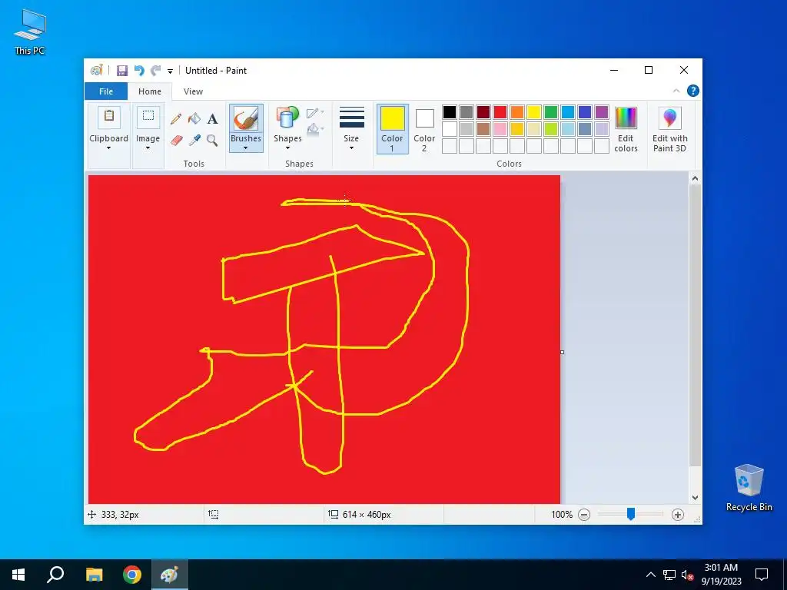Select the Eraser tool
The height and width of the screenshot is (590, 787).
[x=176, y=140]
